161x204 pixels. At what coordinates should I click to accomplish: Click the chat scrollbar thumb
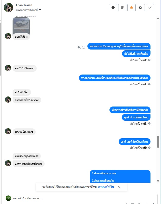tap(158, 142)
